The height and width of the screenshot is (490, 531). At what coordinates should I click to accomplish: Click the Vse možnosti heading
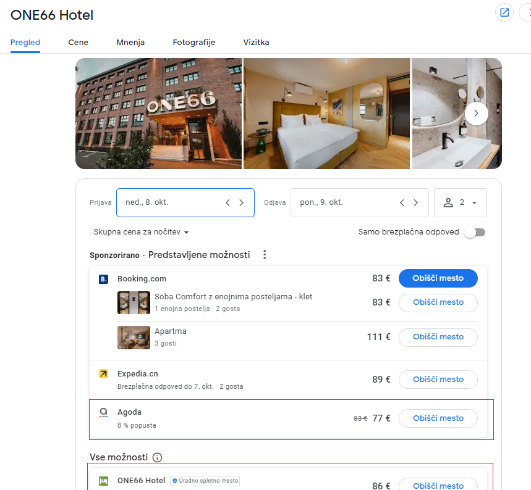pos(119,457)
